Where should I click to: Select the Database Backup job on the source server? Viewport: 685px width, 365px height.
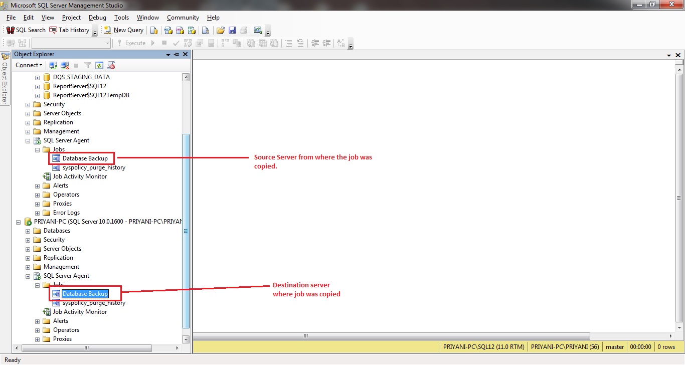pos(85,158)
